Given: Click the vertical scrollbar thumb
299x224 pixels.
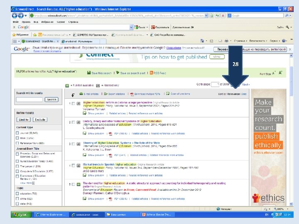Looking at the screenshot, I should 291,81.
